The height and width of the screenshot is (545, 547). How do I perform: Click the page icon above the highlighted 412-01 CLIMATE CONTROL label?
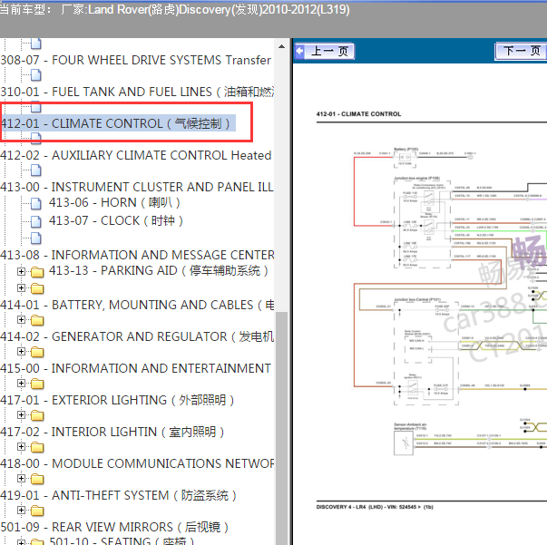(36, 107)
